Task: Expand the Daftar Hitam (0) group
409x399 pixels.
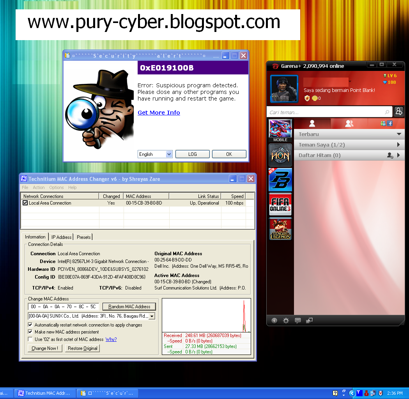Action: click(398, 155)
